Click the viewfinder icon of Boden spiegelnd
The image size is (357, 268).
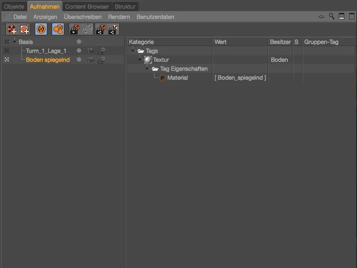coord(7,59)
